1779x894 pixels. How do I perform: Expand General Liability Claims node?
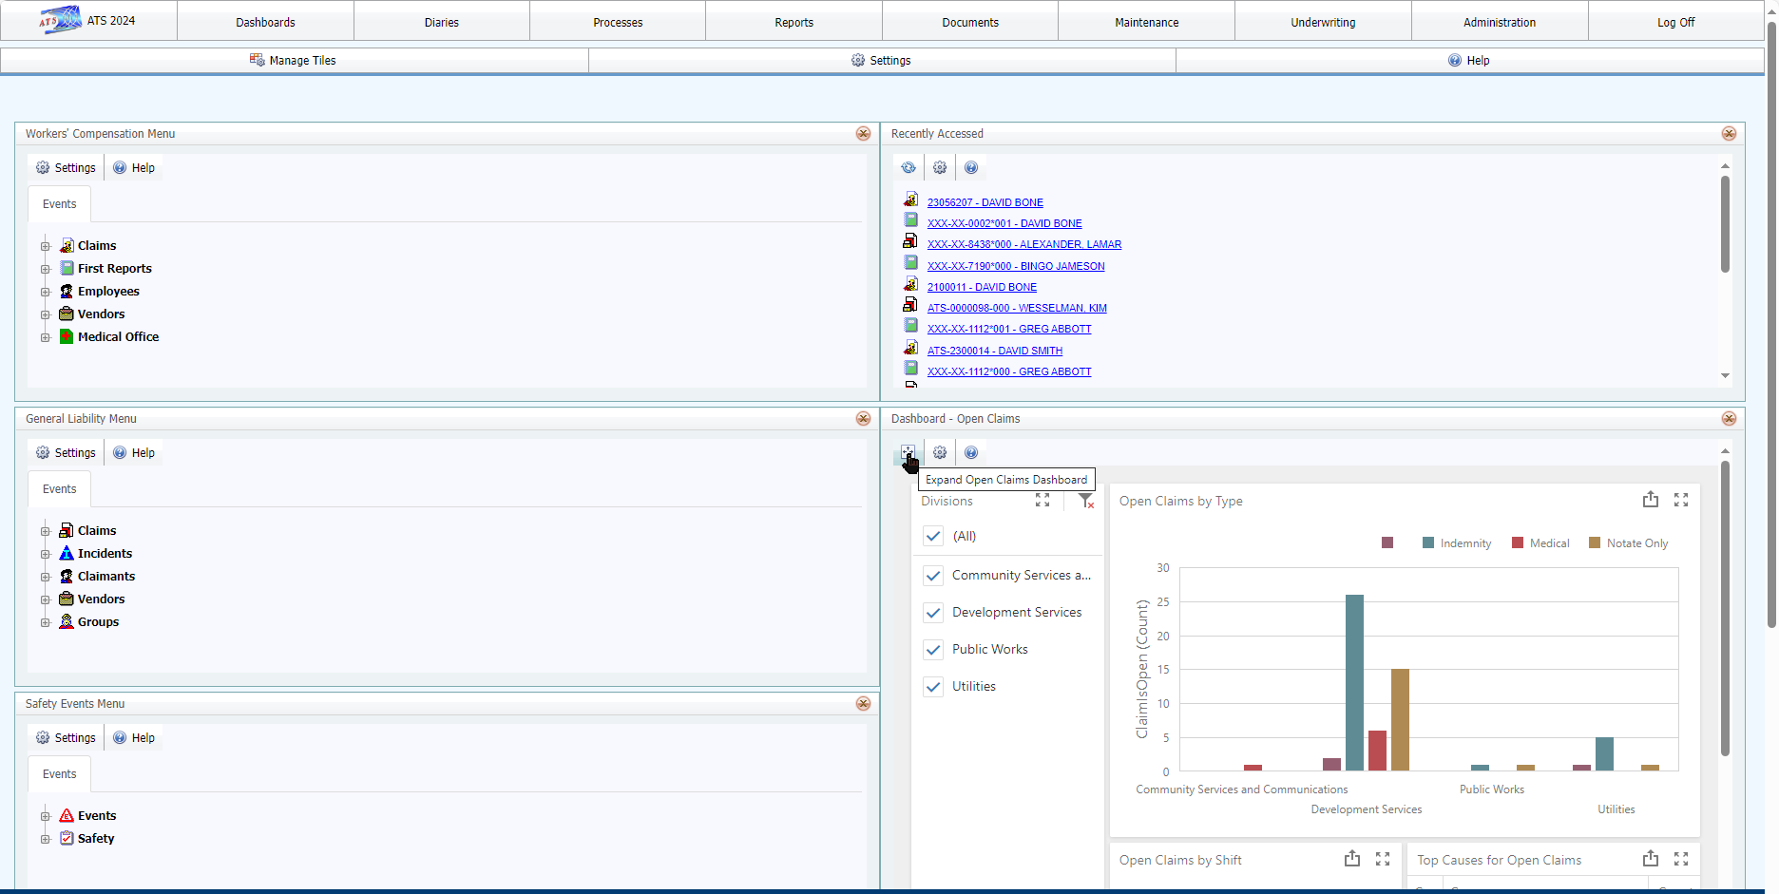45,531
